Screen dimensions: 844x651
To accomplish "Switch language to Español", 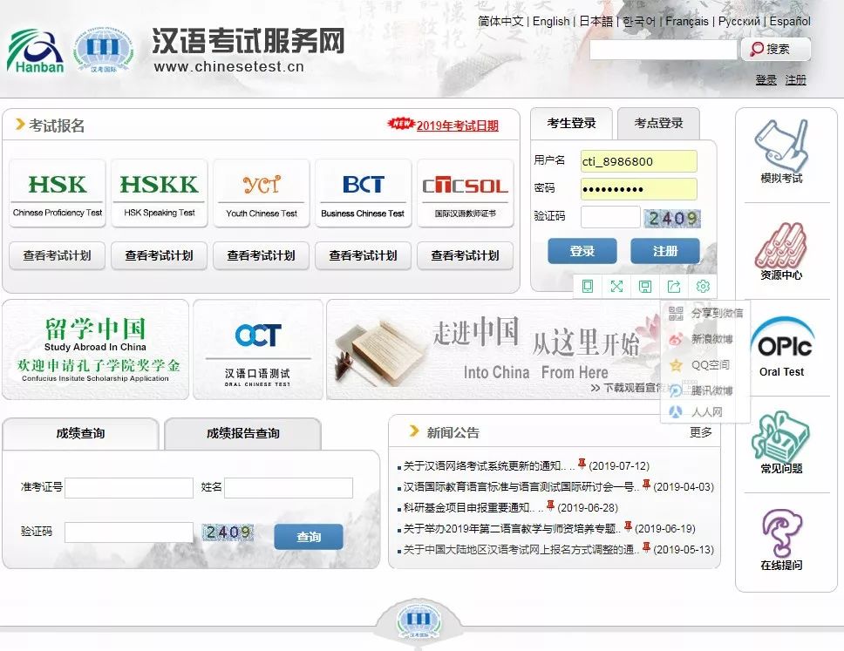I will 790,22.
